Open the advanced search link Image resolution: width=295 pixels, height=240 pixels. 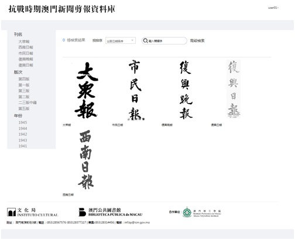[197, 40]
